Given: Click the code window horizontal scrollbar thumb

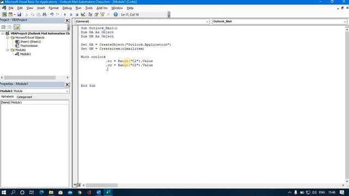Looking at the screenshot, I should tap(102, 185).
